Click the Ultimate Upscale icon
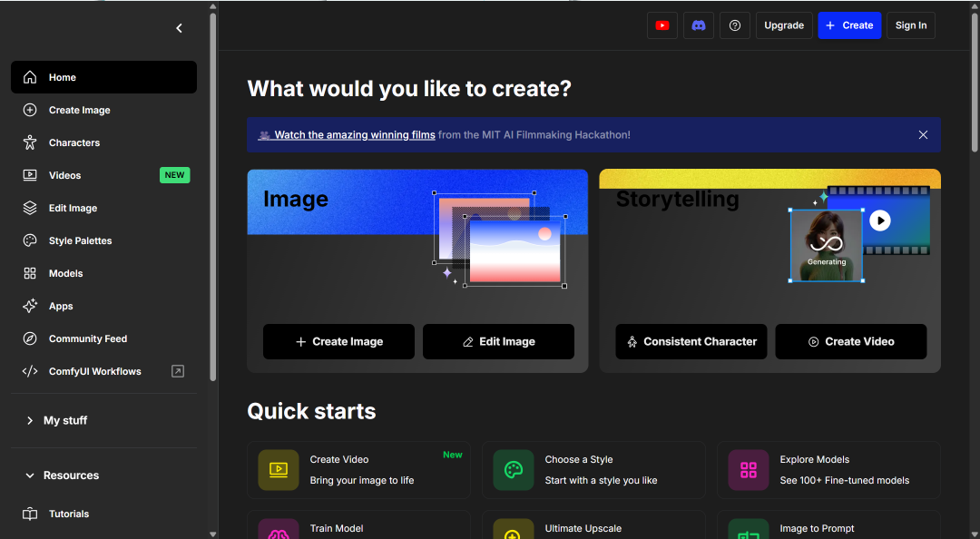The image size is (980, 539). 514,529
